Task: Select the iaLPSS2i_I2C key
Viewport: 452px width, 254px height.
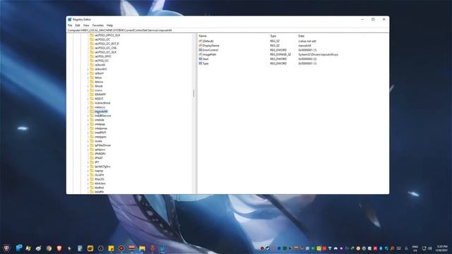Action: [x=102, y=40]
